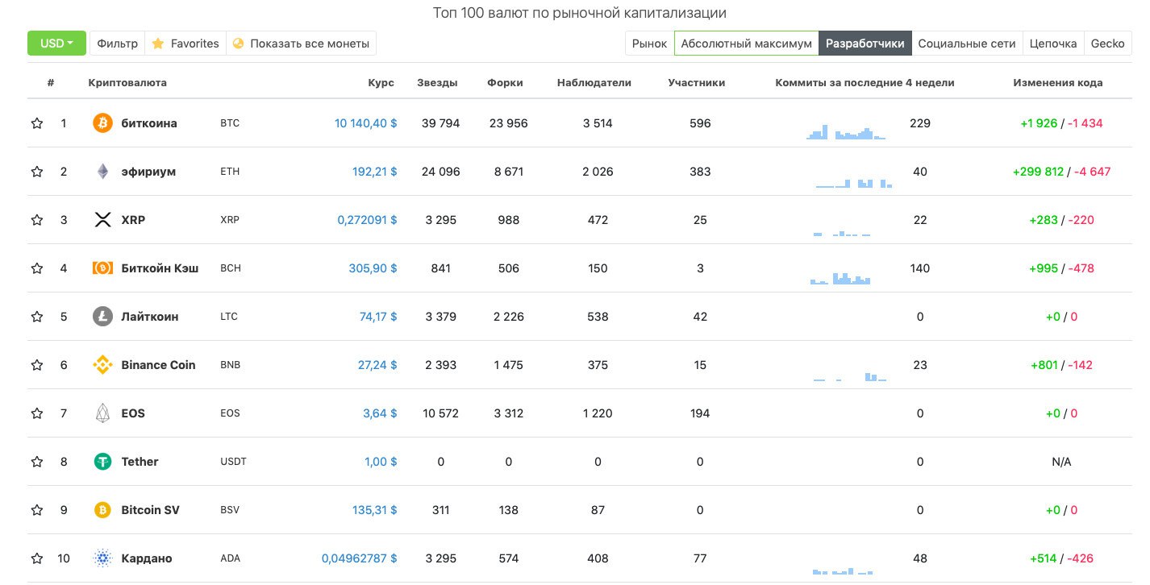1150x585 pixels.
Task: Click the Bitcoin coin logo icon
Action: coord(102,123)
